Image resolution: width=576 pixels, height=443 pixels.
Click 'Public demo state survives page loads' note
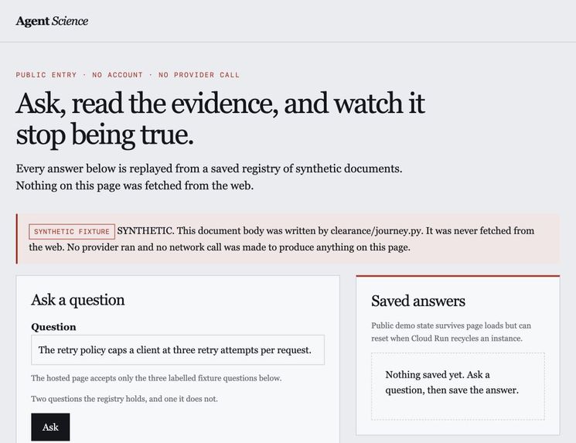point(451,332)
